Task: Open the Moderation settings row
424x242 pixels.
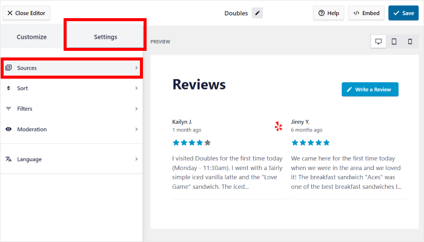Action: [71, 129]
